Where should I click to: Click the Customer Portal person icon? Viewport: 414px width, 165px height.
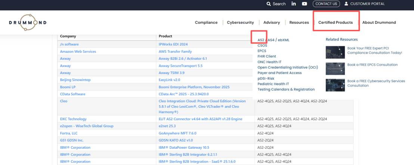(x=346, y=4)
